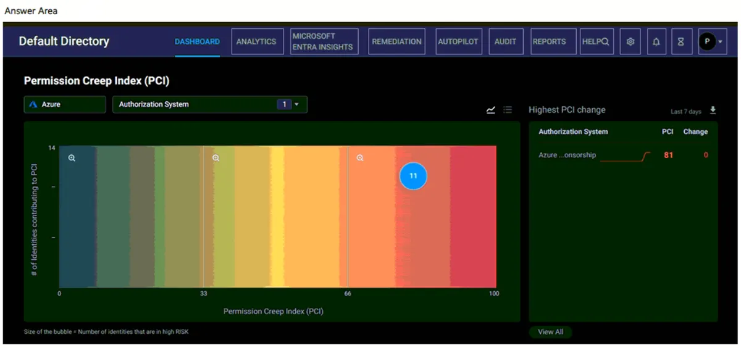741x348 pixels.
Task: Click the HELP button
Action: [x=597, y=42]
